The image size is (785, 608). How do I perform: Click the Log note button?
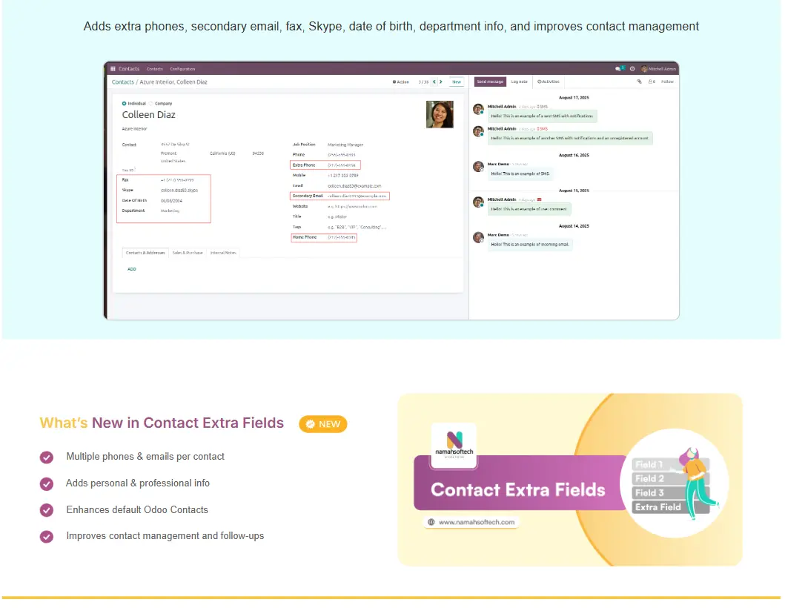pyautogui.click(x=519, y=82)
